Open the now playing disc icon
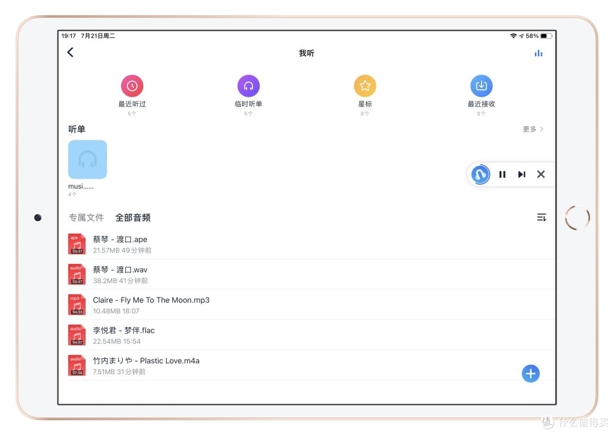The height and width of the screenshot is (435, 614). (480, 174)
